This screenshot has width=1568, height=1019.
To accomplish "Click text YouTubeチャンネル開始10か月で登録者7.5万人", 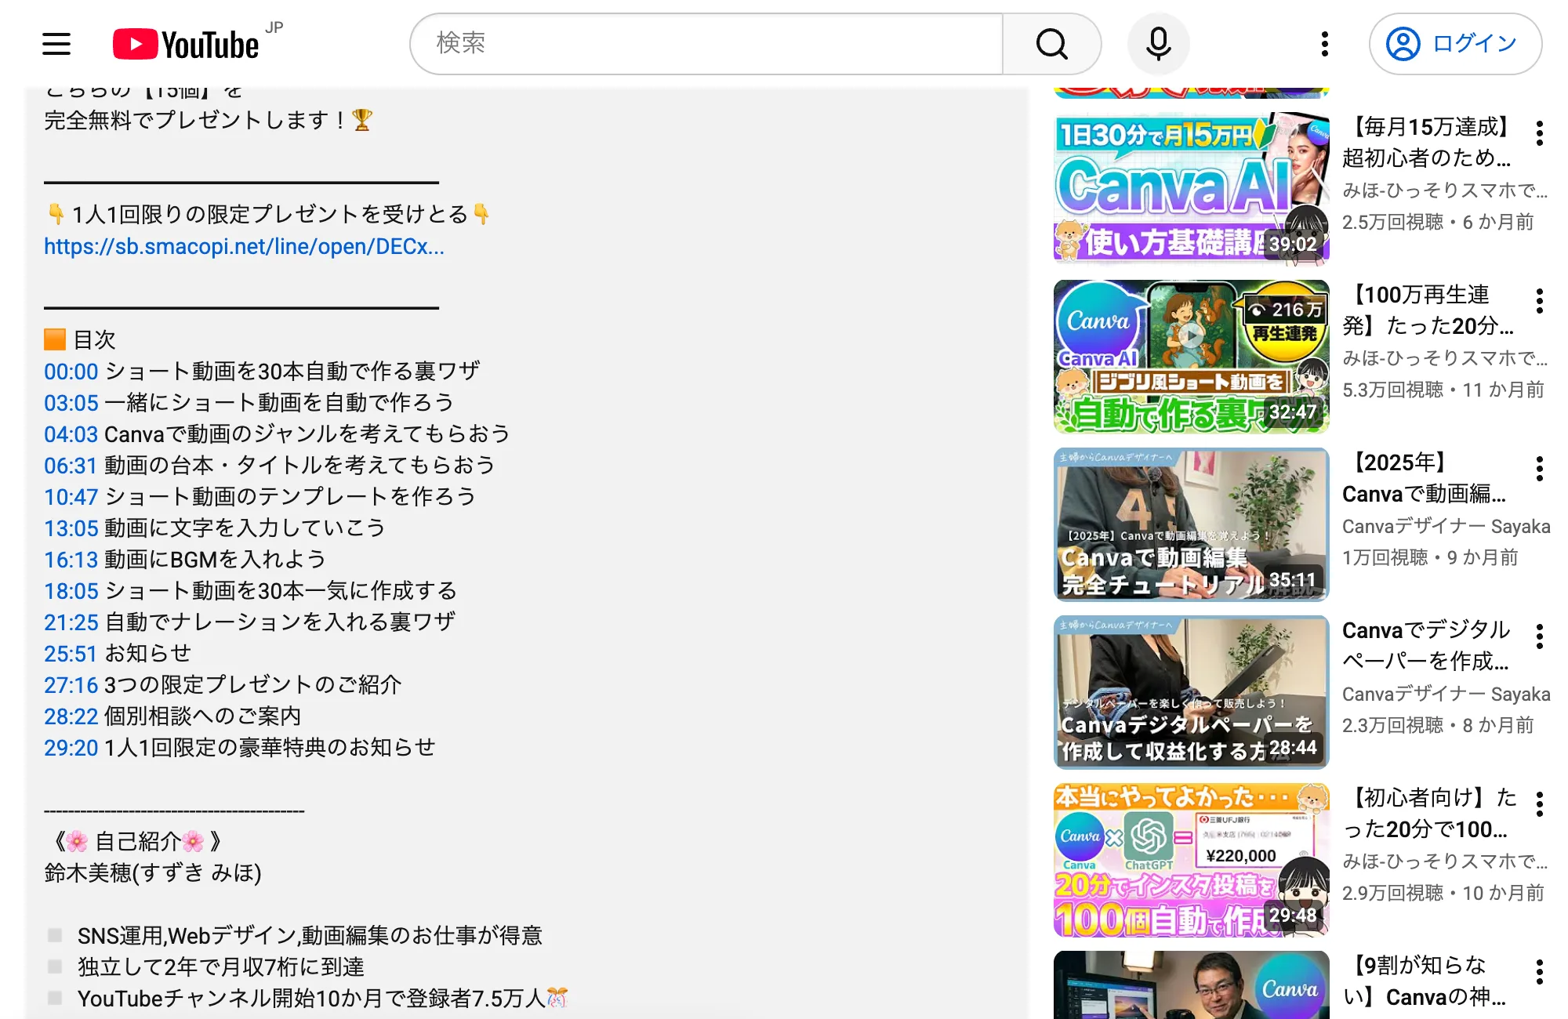I will 311,999.
